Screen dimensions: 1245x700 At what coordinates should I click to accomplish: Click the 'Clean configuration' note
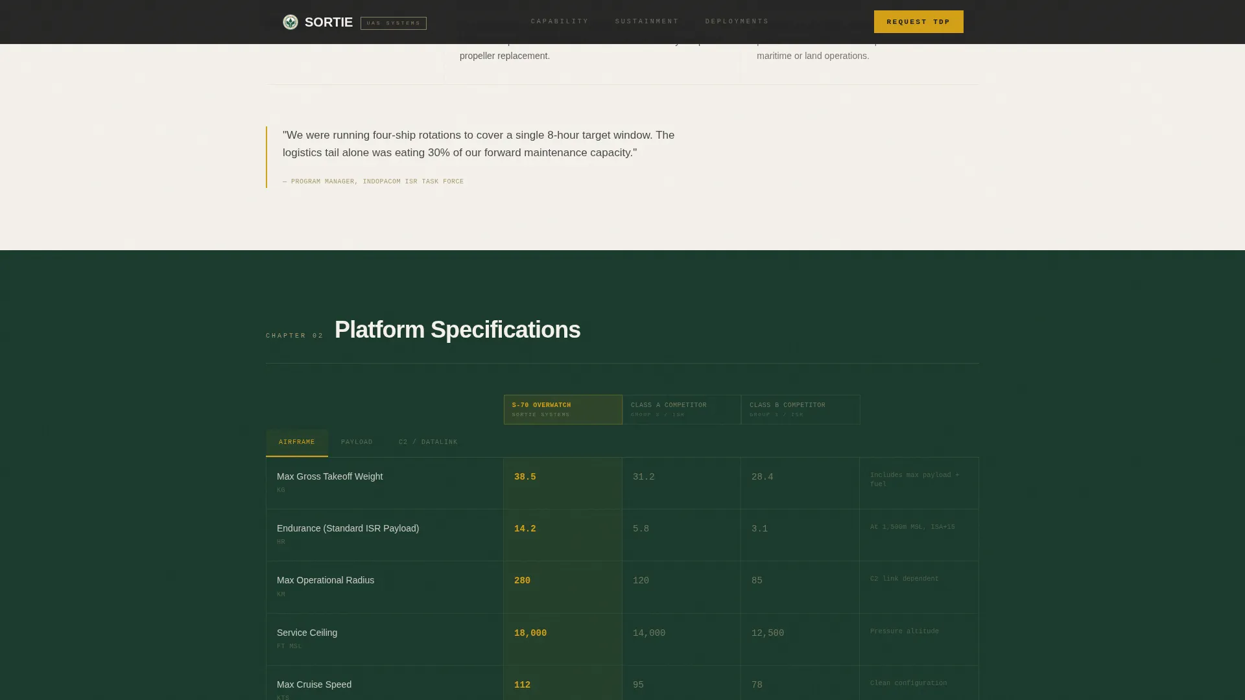[908, 683]
